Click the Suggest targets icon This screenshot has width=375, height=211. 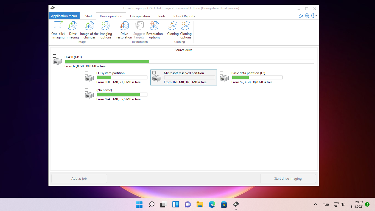[x=139, y=30]
